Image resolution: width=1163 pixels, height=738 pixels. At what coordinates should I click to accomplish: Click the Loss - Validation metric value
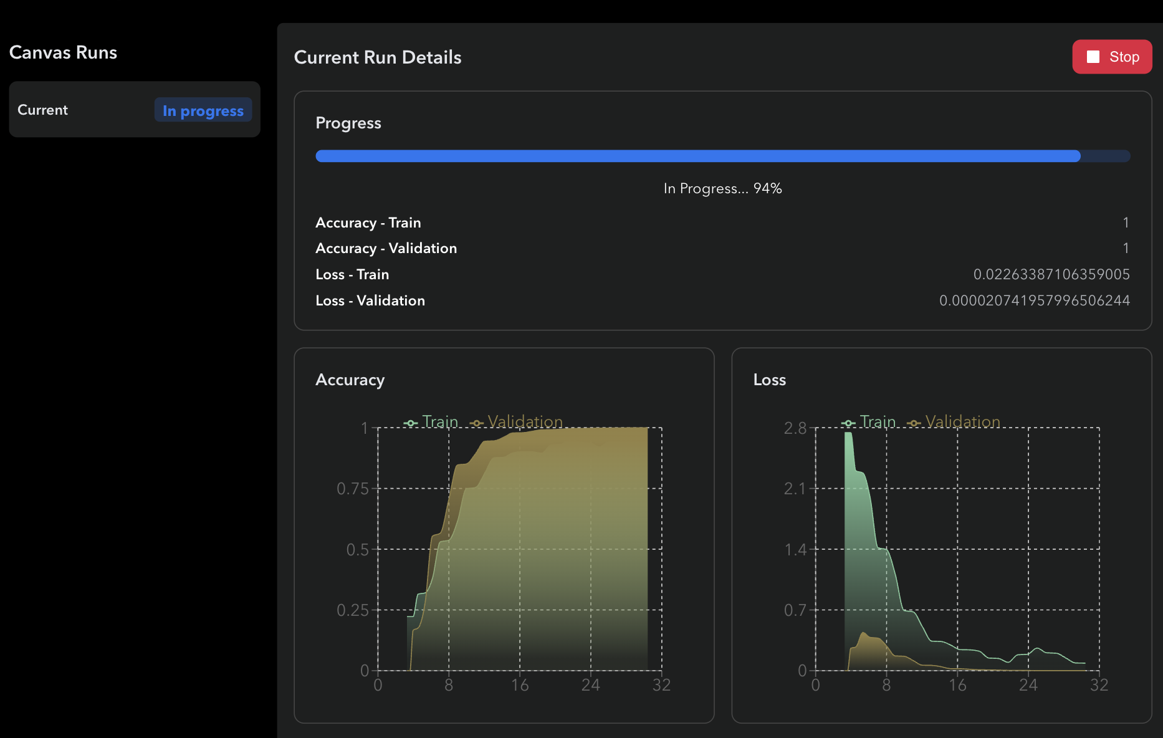(x=1035, y=300)
